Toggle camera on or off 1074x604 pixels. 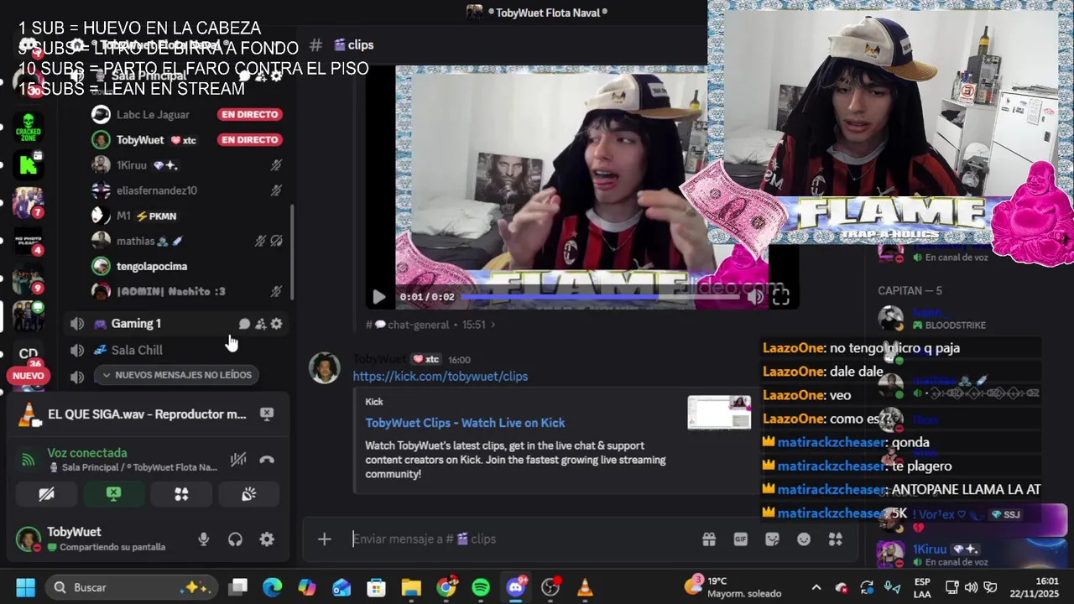point(47,494)
